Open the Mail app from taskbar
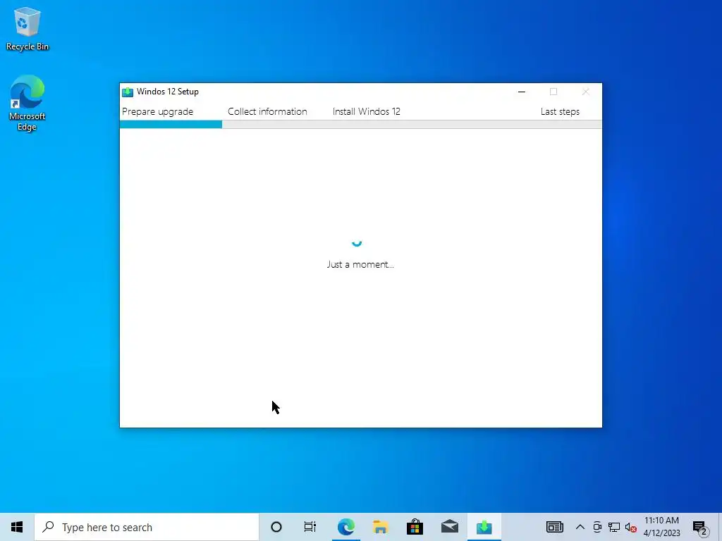This screenshot has height=541, width=722. click(449, 527)
